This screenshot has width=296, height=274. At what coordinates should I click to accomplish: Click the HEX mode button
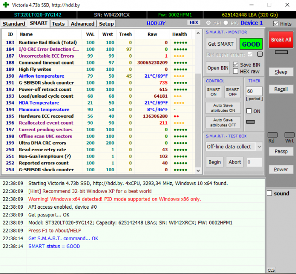pos(194,22)
